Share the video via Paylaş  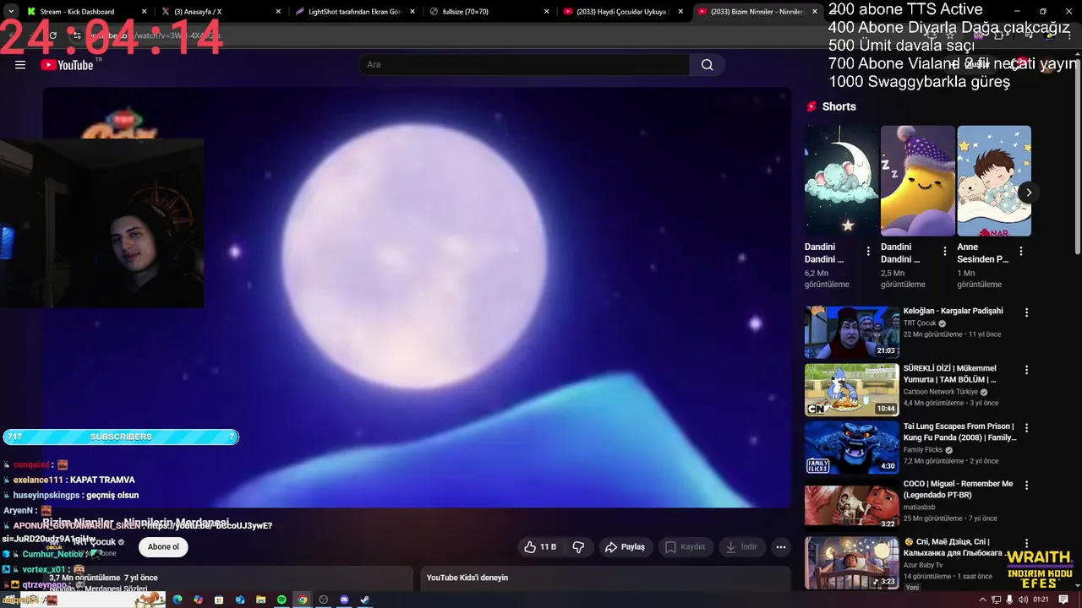pyautogui.click(x=625, y=547)
